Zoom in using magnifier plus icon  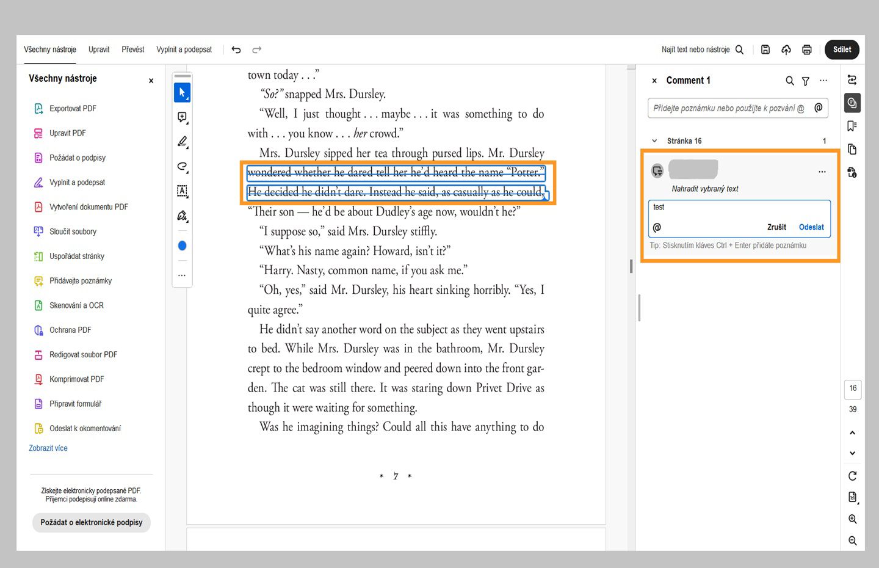tap(853, 519)
